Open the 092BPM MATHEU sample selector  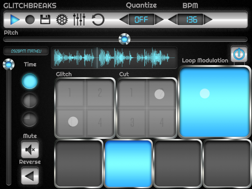(x=26, y=51)
